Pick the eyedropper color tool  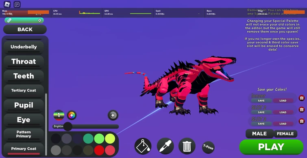click(165, 146)
